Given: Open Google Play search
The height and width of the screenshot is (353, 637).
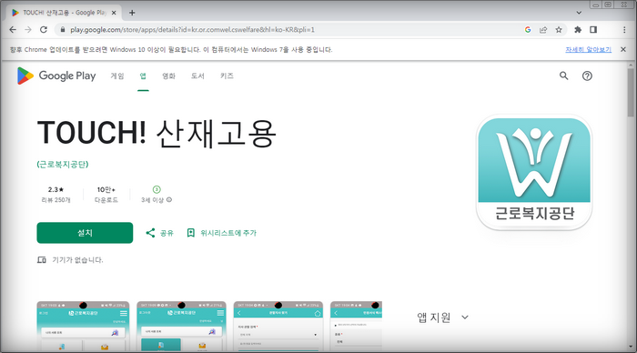Looking at the screenshot, I should pyautogui.click(x=564, y=76).
